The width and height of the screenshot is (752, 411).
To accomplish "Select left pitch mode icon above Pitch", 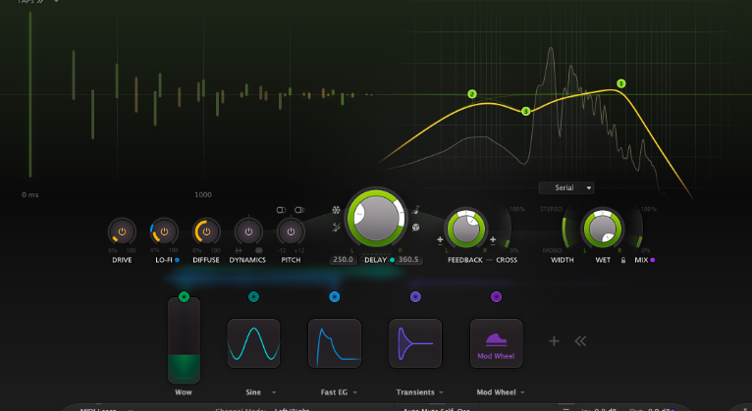I will [x=281, y=210].
